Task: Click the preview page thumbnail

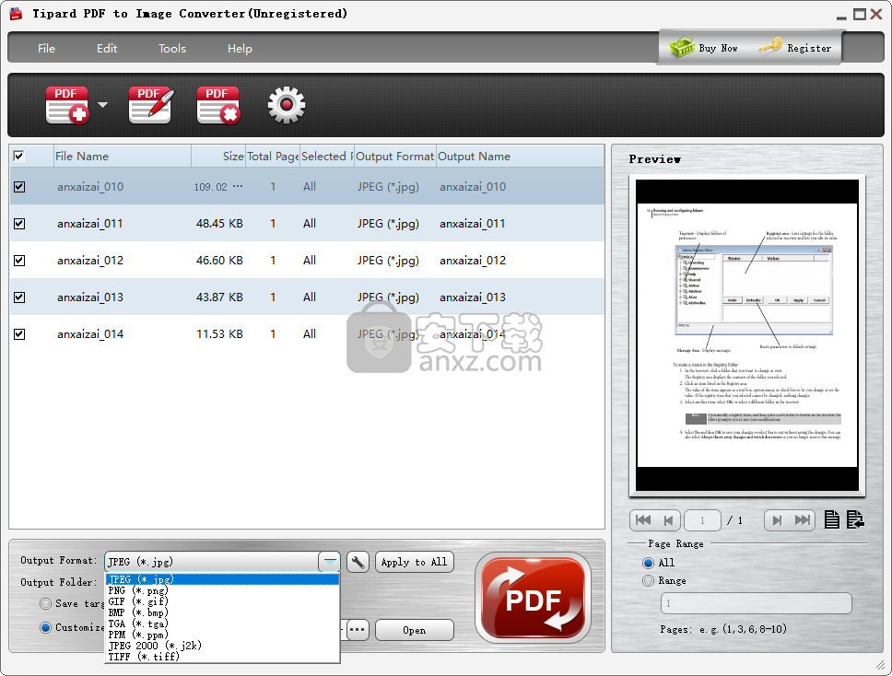Action: 747,335
